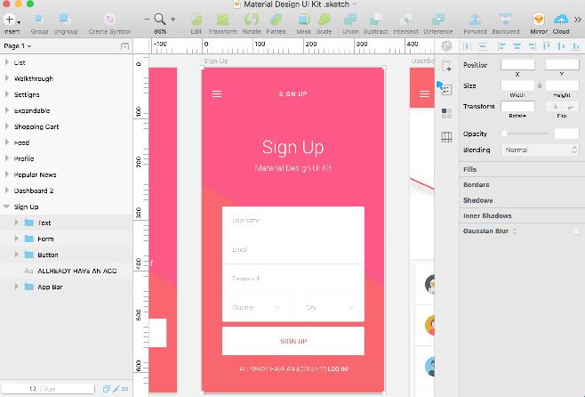This screenshot has height=397, width=585.
Task: Select the Dashboard 2 artboard row
Action: pos(67,190)
